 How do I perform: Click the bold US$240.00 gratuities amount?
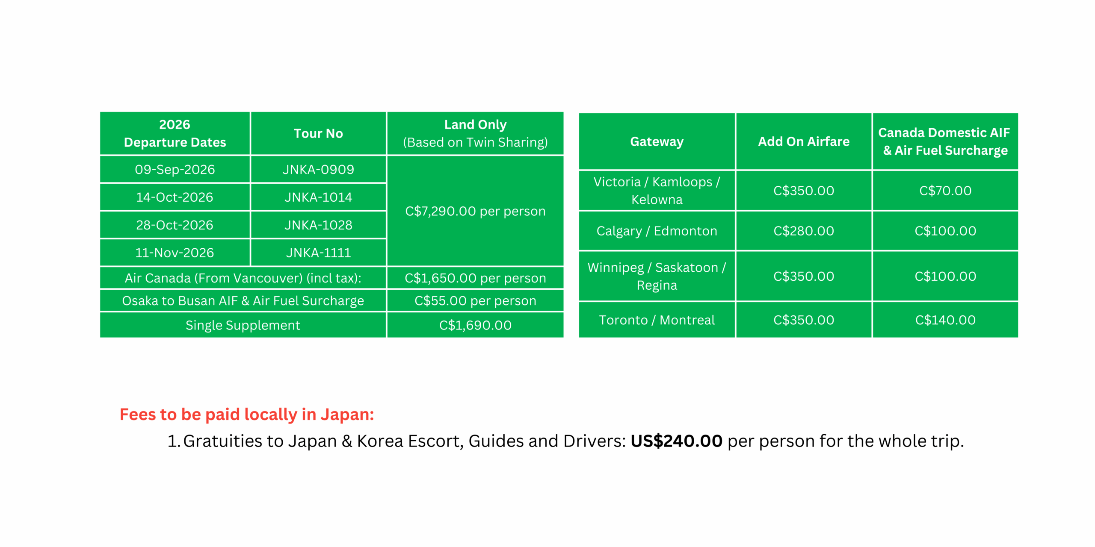pos(676,441)
